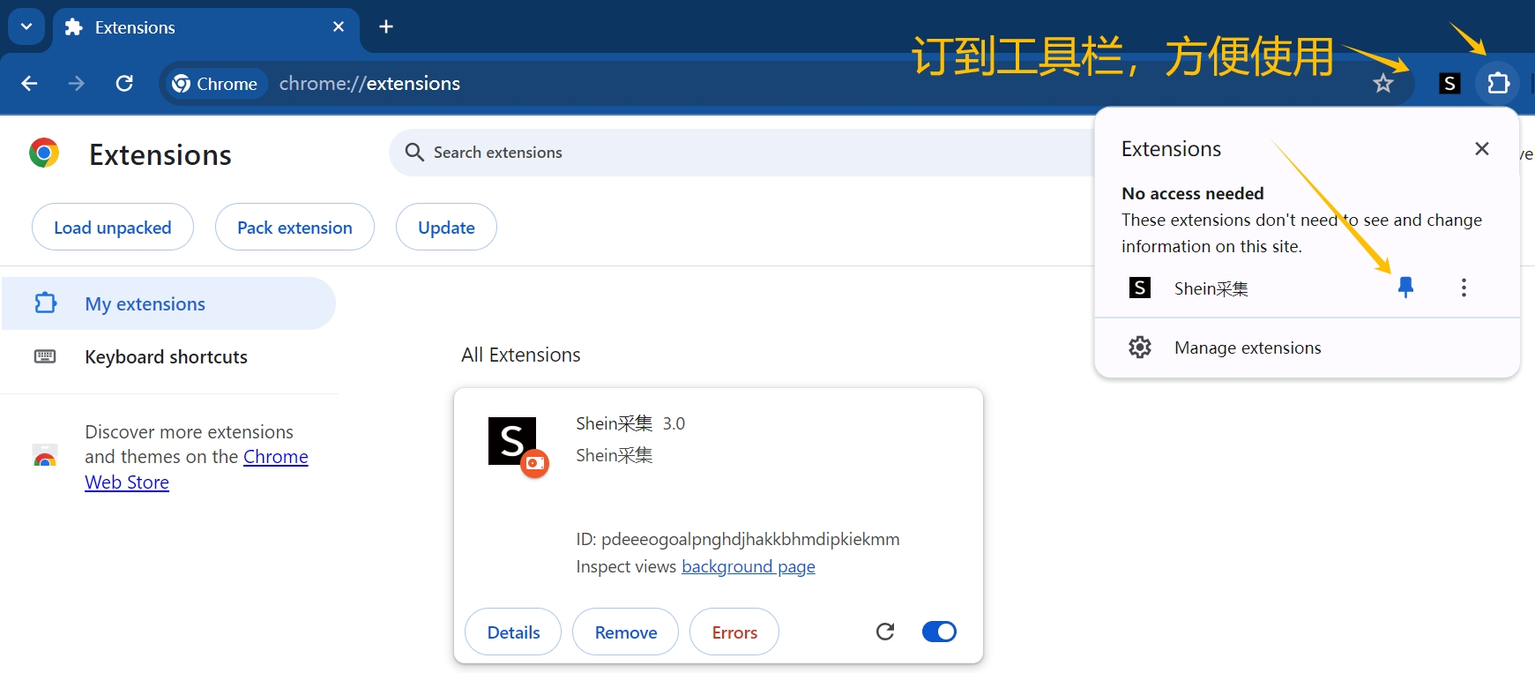The width and height of the screenshot is (1535, 673).
Task: Go forward with the browser forward arrow
Action: point(77,83)
